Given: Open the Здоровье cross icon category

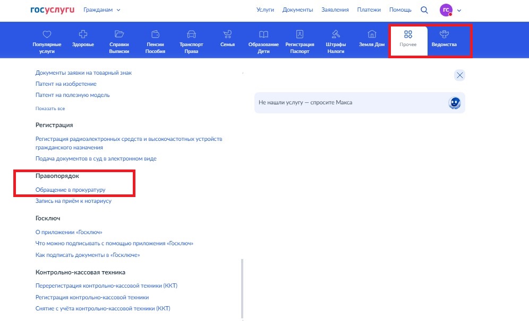Looking at the screenshot, I should click(x=83, y=34).
